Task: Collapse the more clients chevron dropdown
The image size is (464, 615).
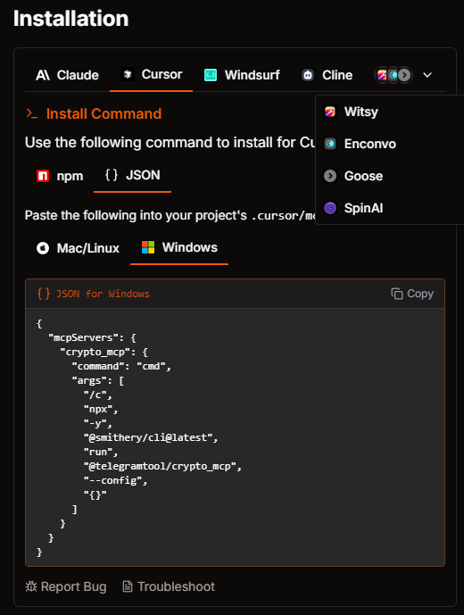Action: (x=427, y=75)
